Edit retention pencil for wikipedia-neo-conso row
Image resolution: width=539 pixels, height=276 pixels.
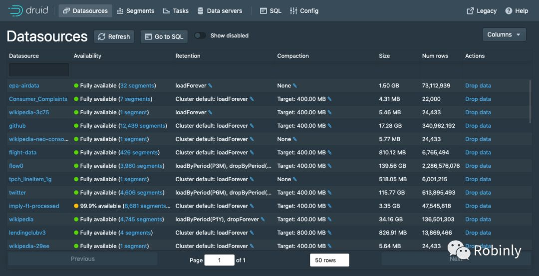pos(252,139)
